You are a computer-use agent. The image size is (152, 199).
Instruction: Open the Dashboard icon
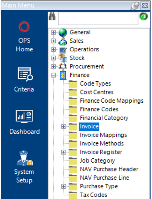pyautogui.click(x=24, y=117)
